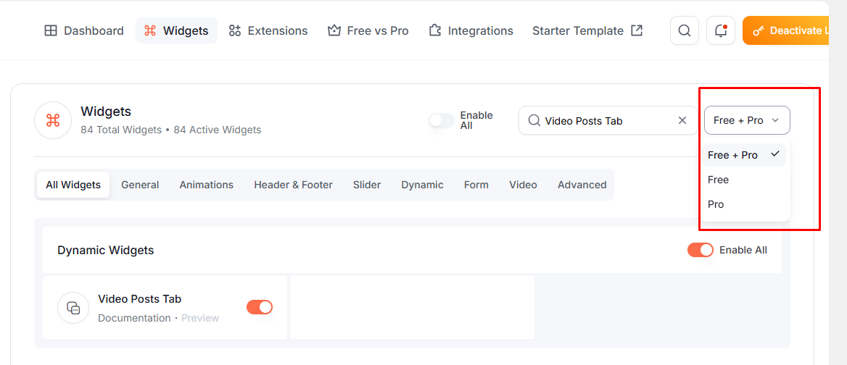
Task: Choose the Pro filter option
Action: pyautogui.click(x=744, y=205)
